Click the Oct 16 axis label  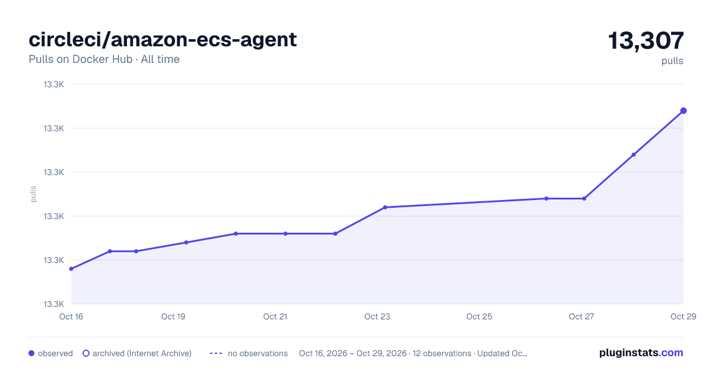(71, 316)
